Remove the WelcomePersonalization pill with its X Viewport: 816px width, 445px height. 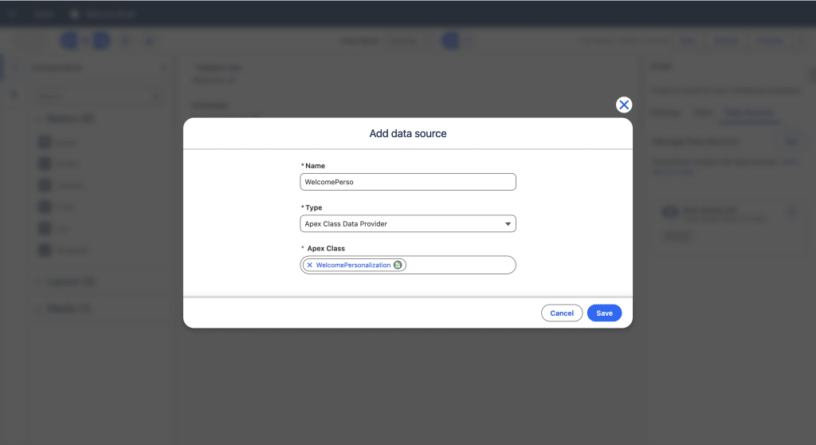click(310, 265)
